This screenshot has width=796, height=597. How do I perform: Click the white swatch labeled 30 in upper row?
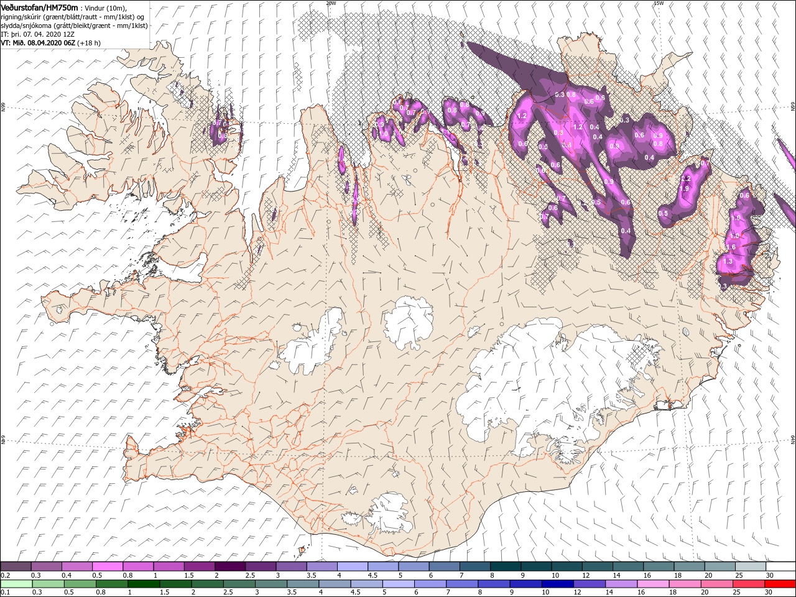tap(782, 567)
